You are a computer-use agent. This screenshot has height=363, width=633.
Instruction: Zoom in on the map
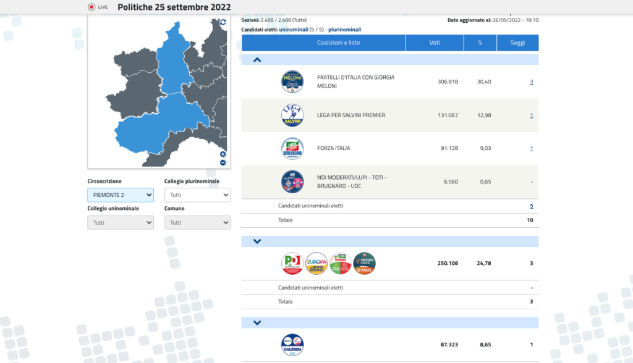[x=223, y=154]
